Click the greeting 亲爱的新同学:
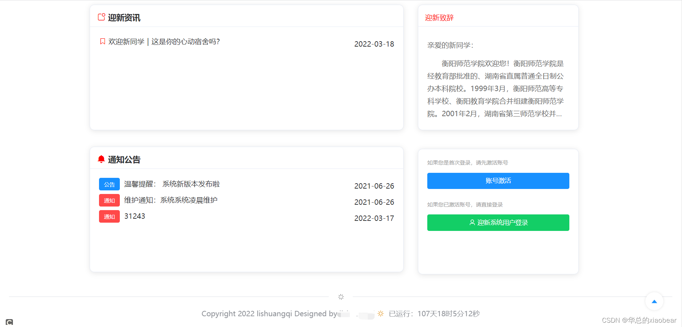Screen dimensions: 682x327 tap(450, 45)
